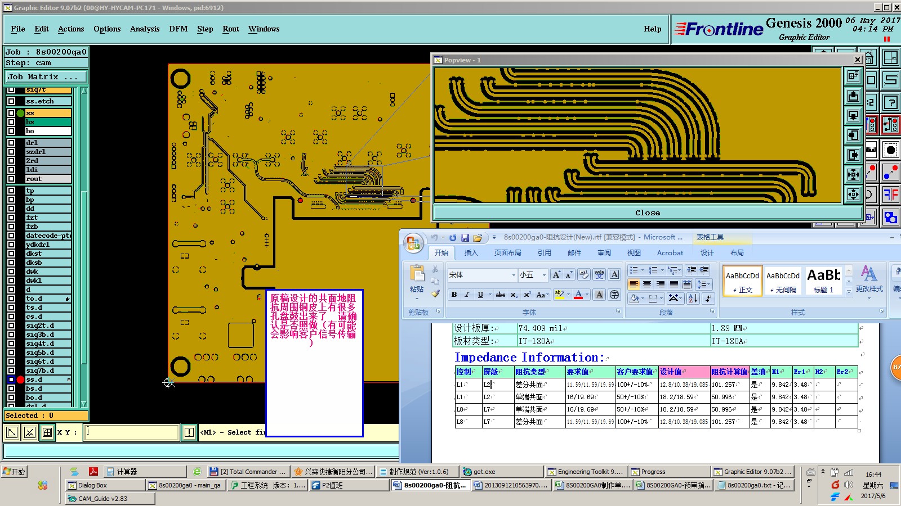This screenshot has width=901, height=506.
Task: Click the pan-up icon in Popview
Action: pyautogui.click(x=853, y=96)
